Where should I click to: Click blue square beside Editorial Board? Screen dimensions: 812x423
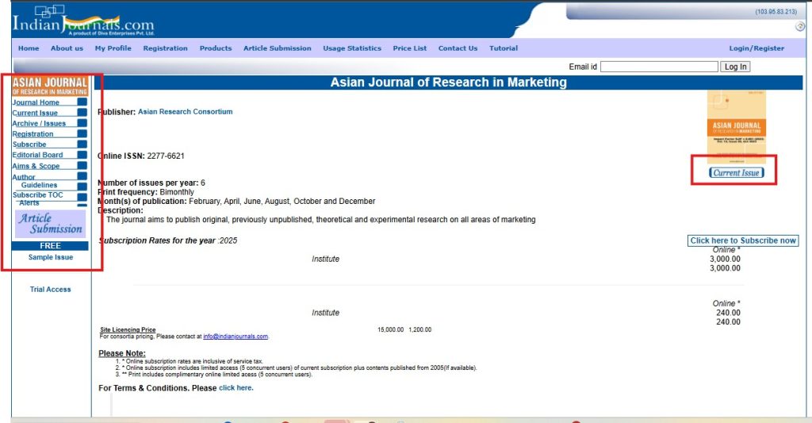click(82, 155)
